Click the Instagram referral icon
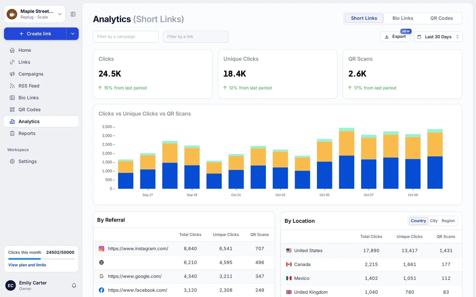This screenshot has width=476, height=297. tap(101, 249)
